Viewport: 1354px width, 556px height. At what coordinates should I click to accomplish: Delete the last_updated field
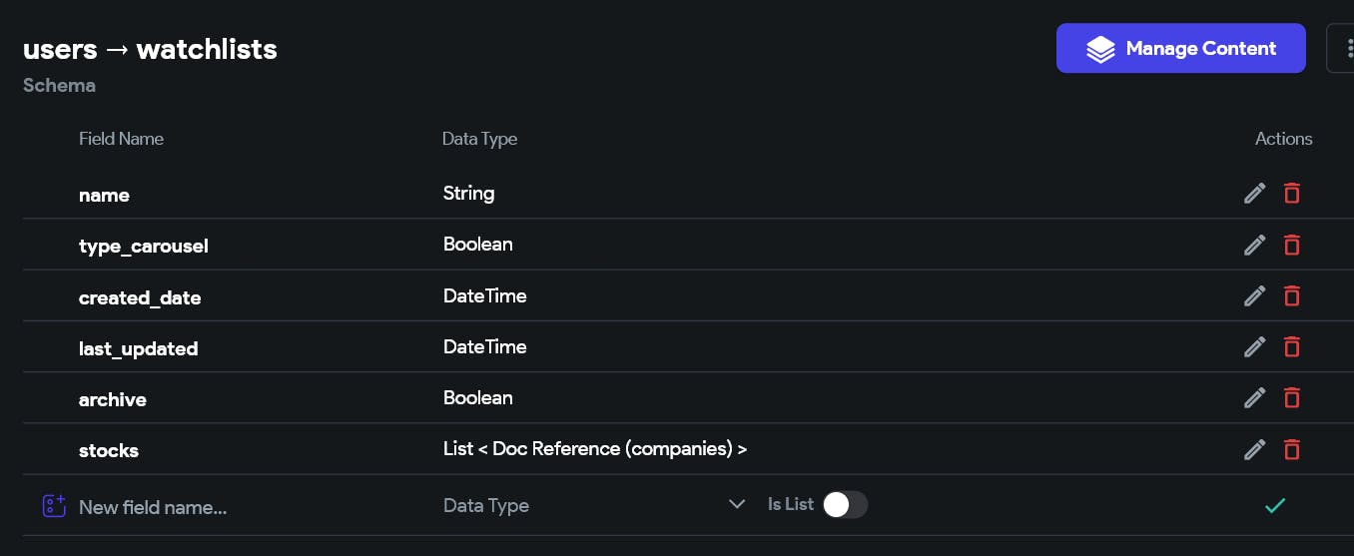(1292, 346)
